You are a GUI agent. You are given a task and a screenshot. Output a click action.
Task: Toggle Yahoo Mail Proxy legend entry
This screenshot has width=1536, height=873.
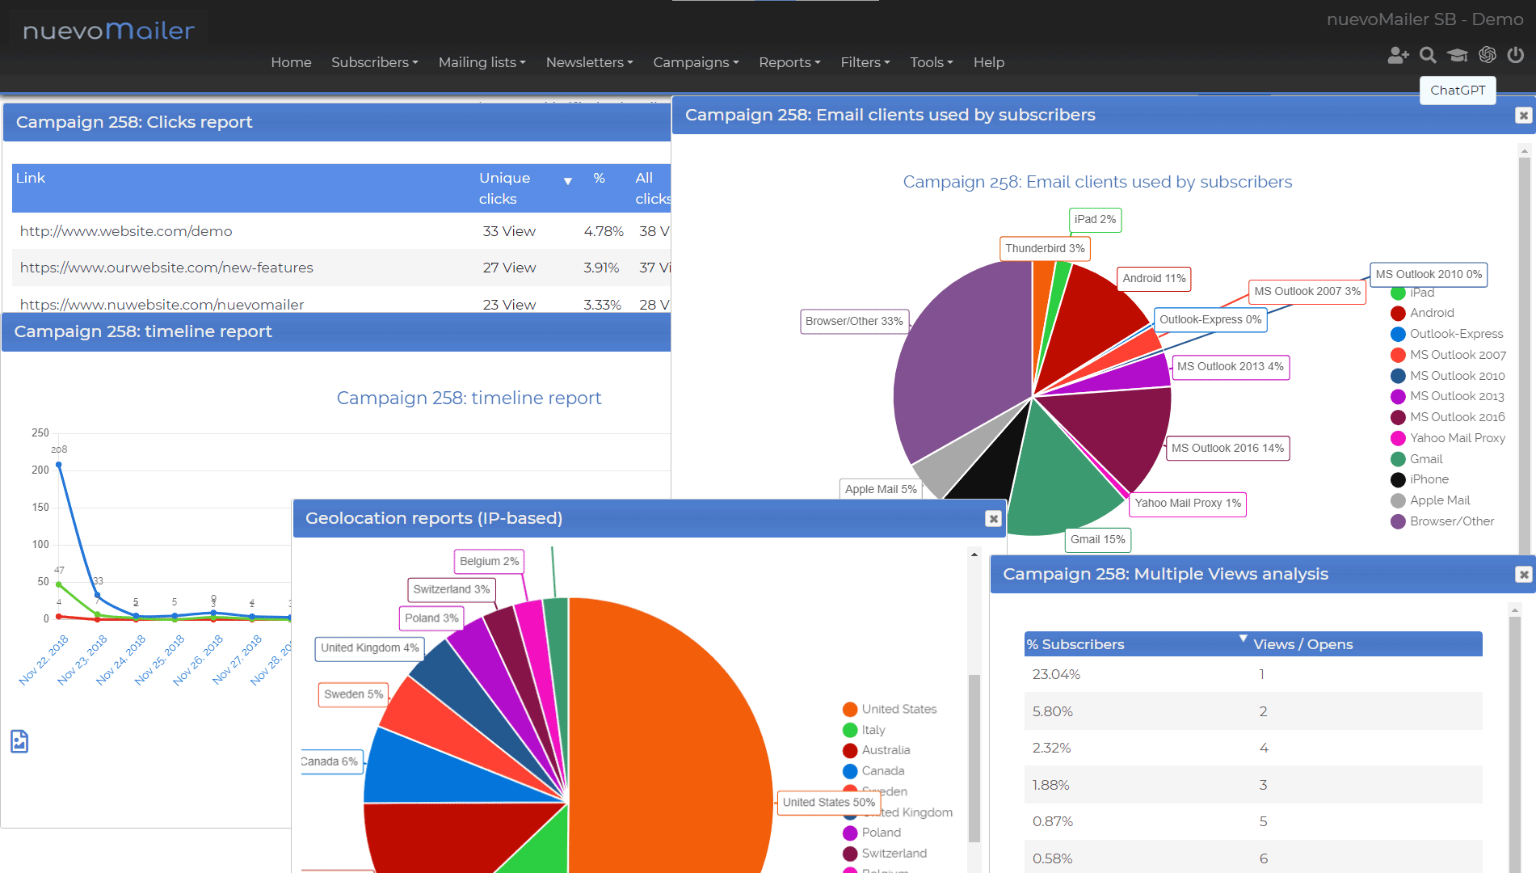pyautogui.click(x=1448, y=438)
